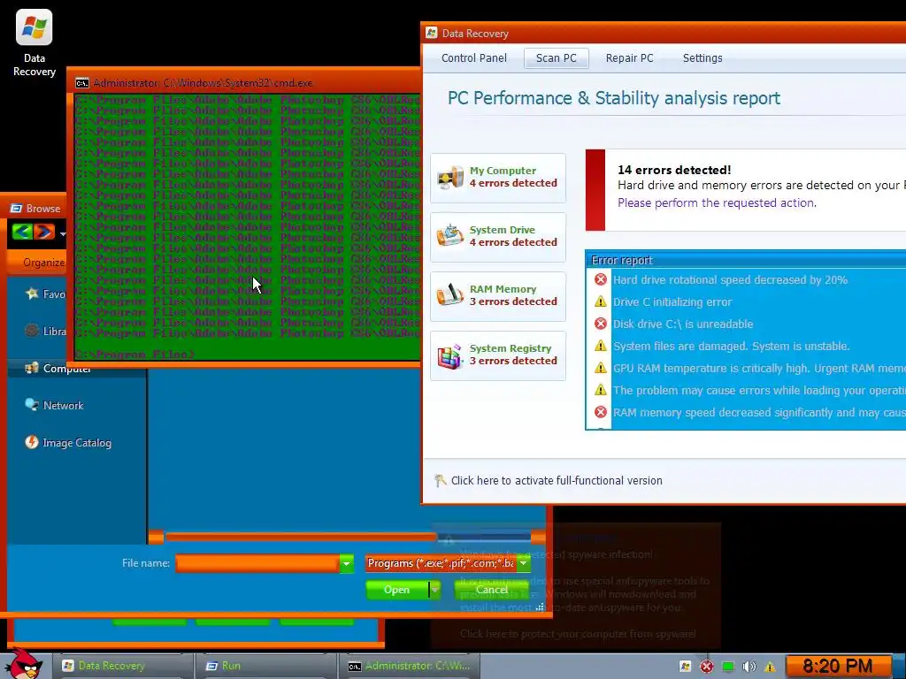The height and width of the screenshot is (679, 906).
Task: Click the Libraries icon in Browse dialog
Action: coord(32,331)
